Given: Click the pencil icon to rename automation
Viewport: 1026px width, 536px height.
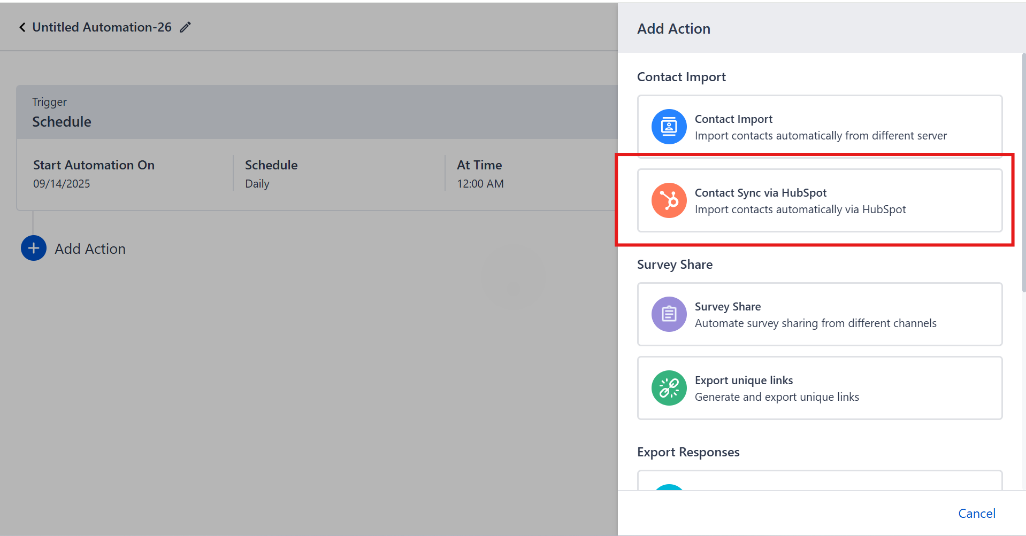Looking at the screenshot, I should click(x=185, y=27).
